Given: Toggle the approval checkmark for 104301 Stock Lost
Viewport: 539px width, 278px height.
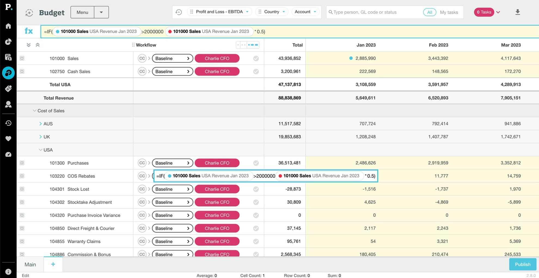Looking at the screenshot, I should point(256,189).
